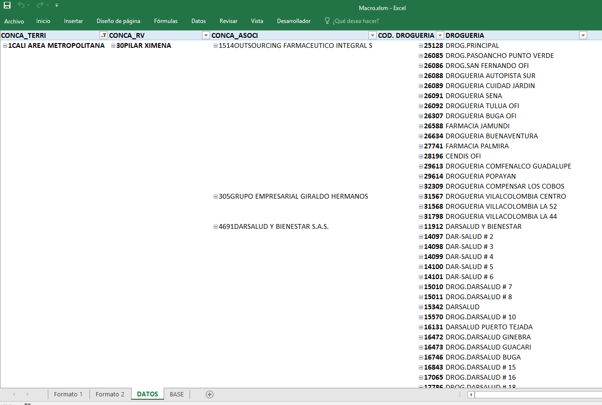Switch to the Insertar ribbon tab
Screen dimensions: 602x405
[x=73, y=21]
